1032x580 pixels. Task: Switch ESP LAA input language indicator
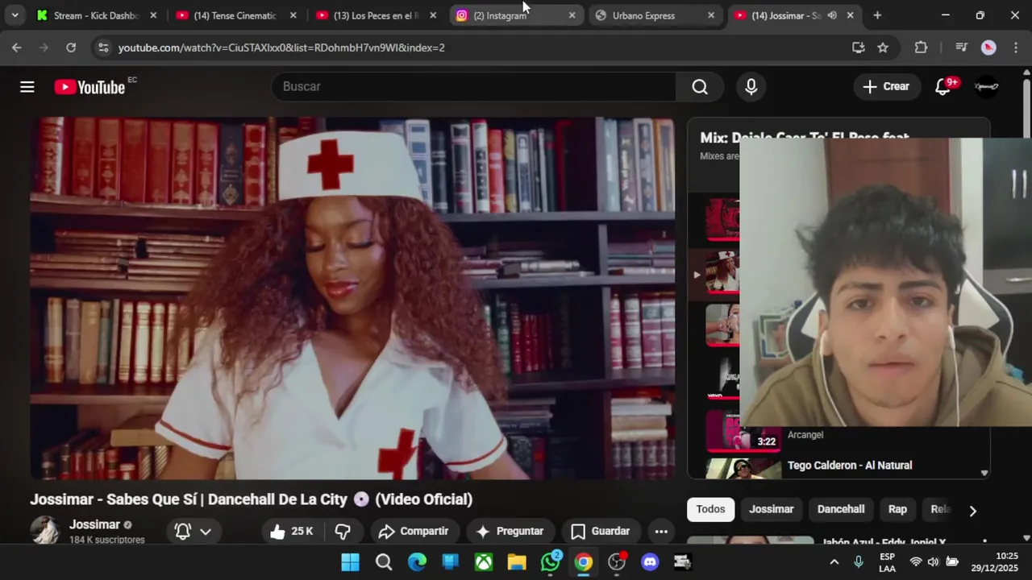click(x=887, y=562)
